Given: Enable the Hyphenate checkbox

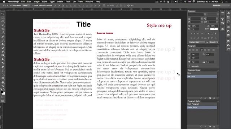Looking at the screenshot, I should coord(189,66).
